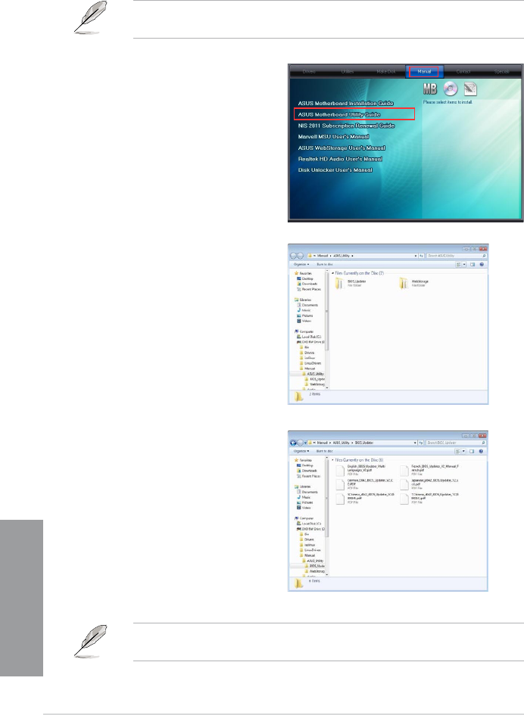Select Downloads in ASUS_Utility window sidebar

[x=306, y=284]
